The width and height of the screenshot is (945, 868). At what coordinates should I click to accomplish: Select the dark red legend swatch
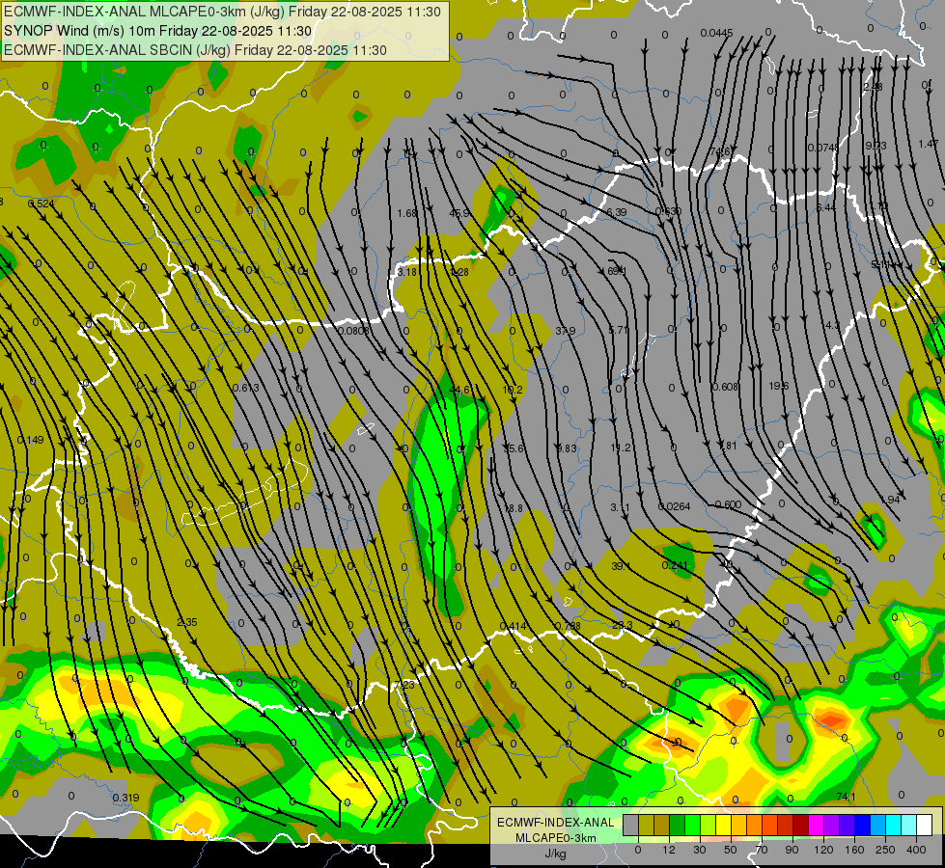click(800, 825)
